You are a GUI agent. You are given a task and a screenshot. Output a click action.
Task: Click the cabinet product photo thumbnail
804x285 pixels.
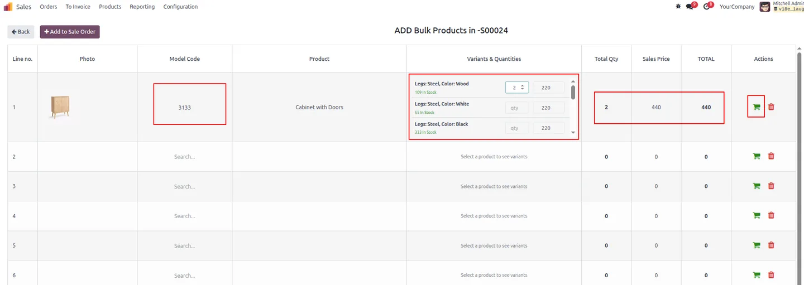(60, 107)
